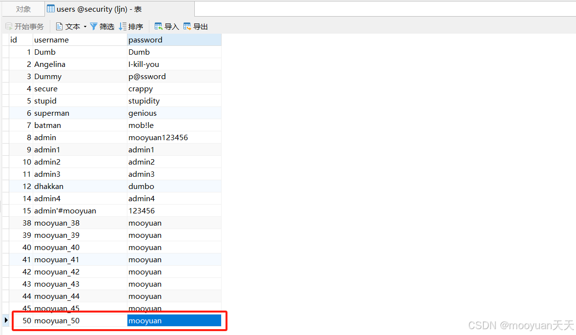Select the current row indicator arrow
The height and width of the screenshot is (335, 576).
(x=6, y=320)
